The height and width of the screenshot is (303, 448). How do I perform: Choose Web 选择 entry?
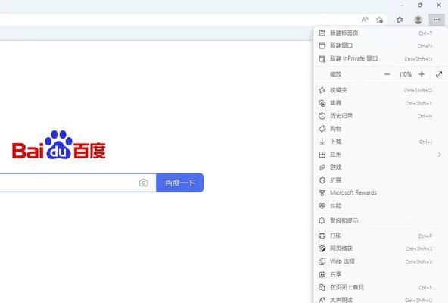[381, 261]
